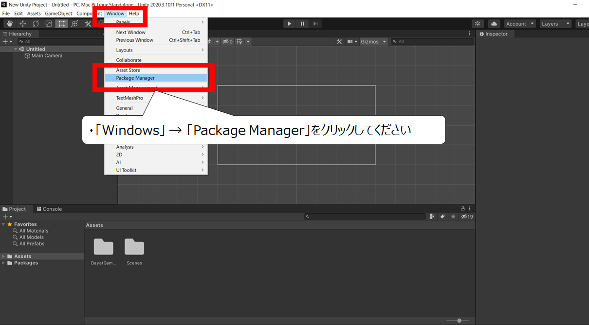Open the Account dropdown
The image size is (589, 325).
pos(520,24)
